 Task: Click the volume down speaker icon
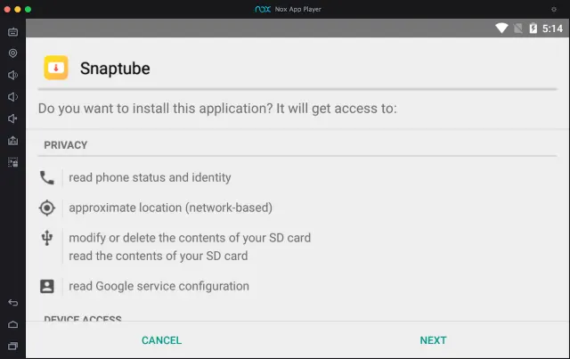12,97
